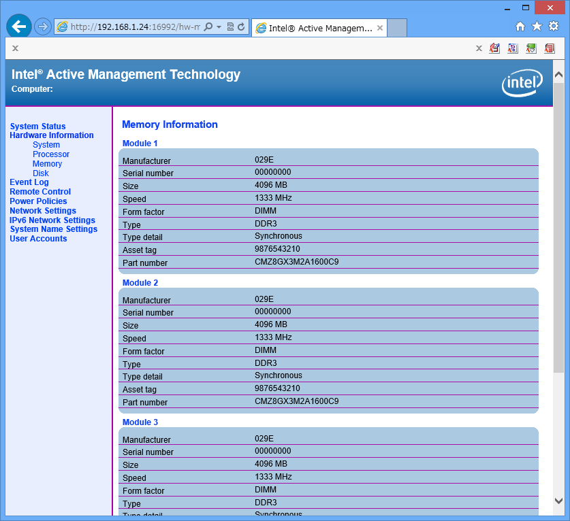Click the browser Forward arrow button
The image size is (570, 521).
(43, 27)
